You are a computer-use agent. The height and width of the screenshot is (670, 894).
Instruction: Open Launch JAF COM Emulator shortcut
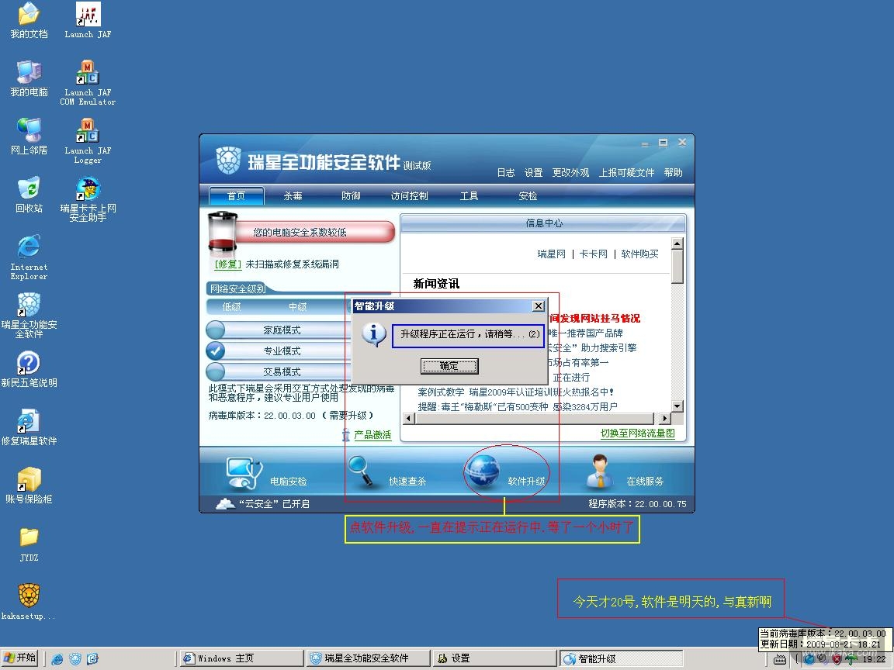(x=88, y=83)
